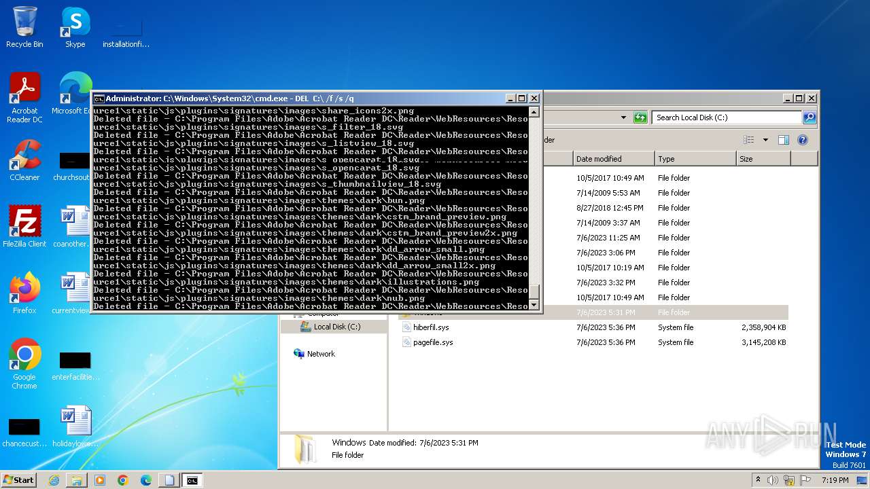Open the Skype desktop shortcut
870x489 pixels.
(75, 27)
